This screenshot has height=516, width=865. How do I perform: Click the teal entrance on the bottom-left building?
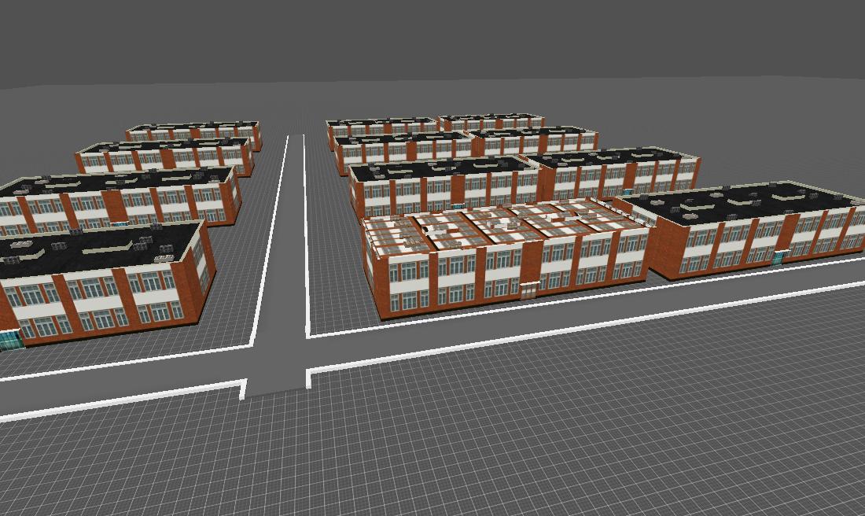(9, 340)
